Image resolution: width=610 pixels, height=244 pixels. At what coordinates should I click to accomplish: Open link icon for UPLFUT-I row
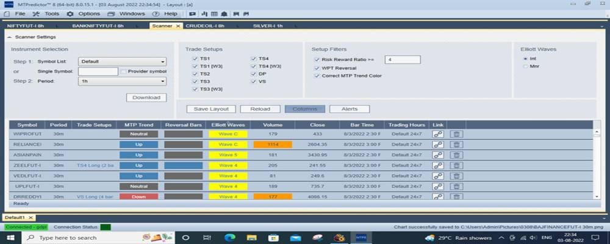point(439,187)
